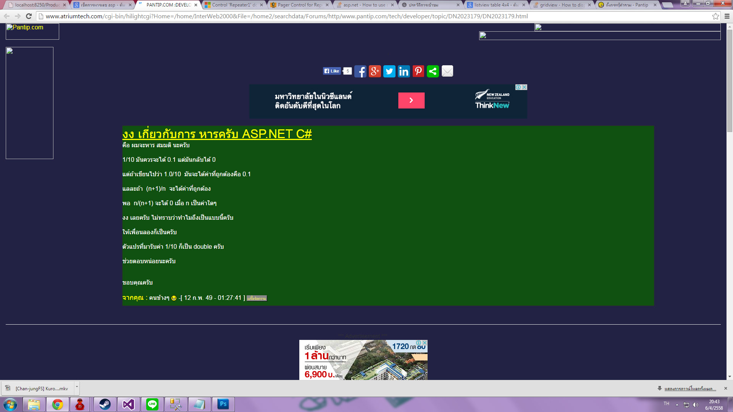Viewport: 733px width, 412px height.
Task: Open Steam from the taskbar
Action: pyautogui.click(x=105, y=404)
